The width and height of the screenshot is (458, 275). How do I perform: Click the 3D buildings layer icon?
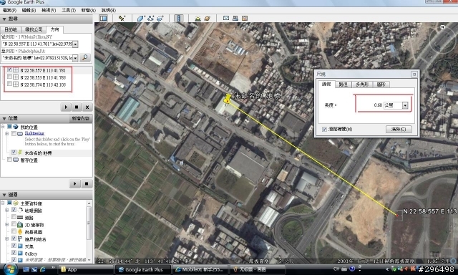click(20, 225)
